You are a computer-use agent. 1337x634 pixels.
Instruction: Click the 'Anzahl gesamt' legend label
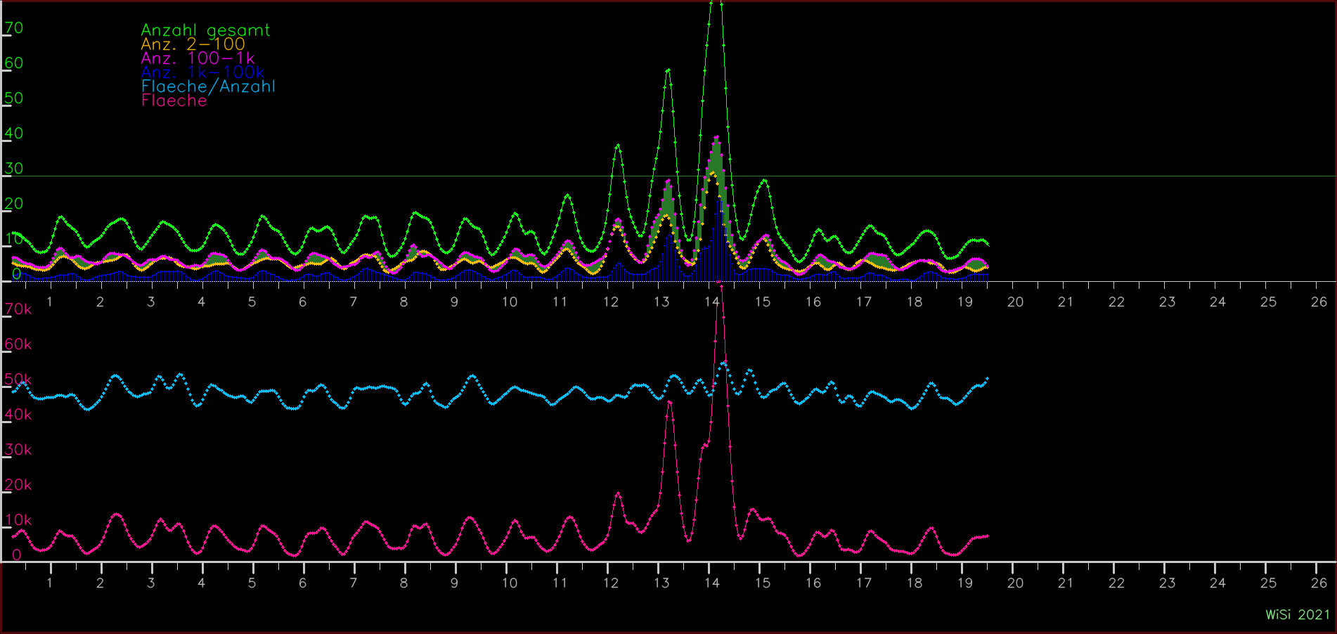(x=205, y=30)
